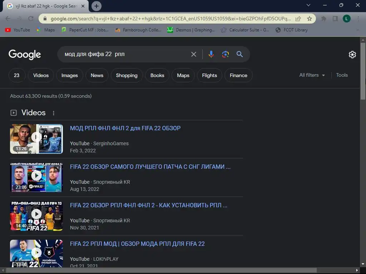View site information lock icon
Viewport: 366px width, 274px height.
point(45,19)
